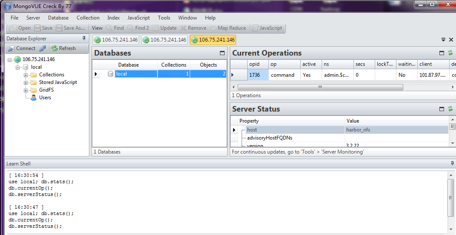Click the Current Operations horizontal scrollbar
This screenshot has height=235, width=456.
[x=320, y=87]
